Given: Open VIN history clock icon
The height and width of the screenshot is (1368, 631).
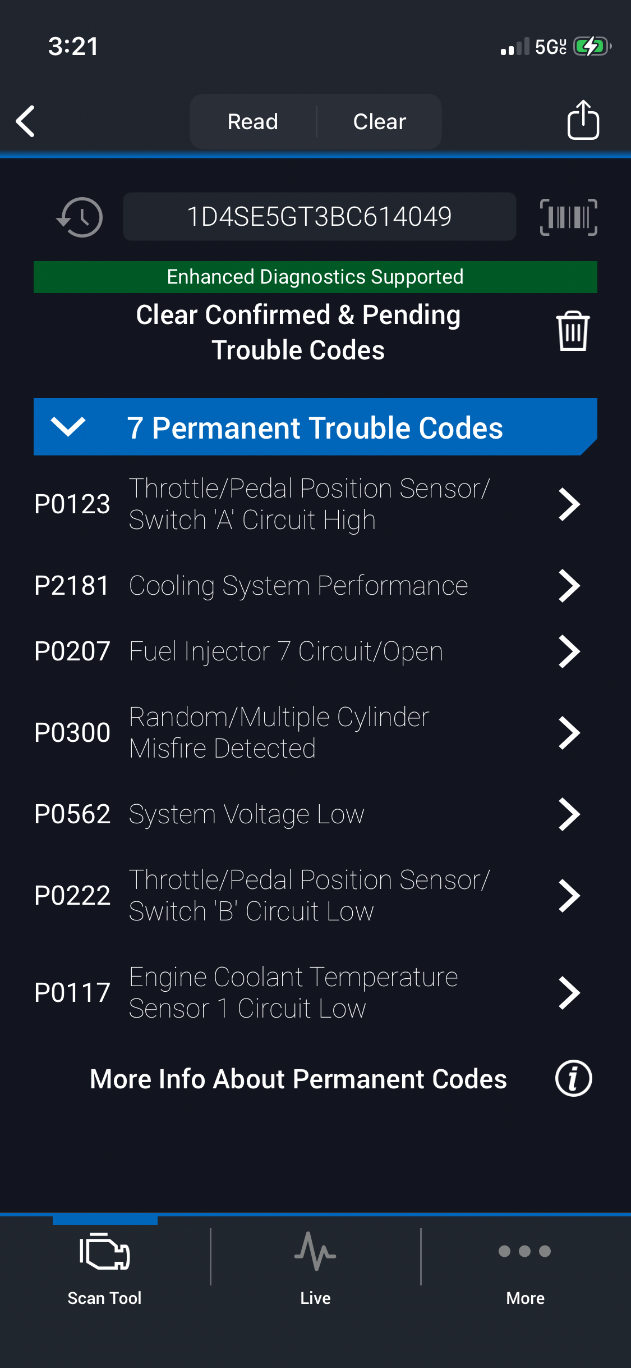Looking at the screenshot, I should [x=80, y=217].
